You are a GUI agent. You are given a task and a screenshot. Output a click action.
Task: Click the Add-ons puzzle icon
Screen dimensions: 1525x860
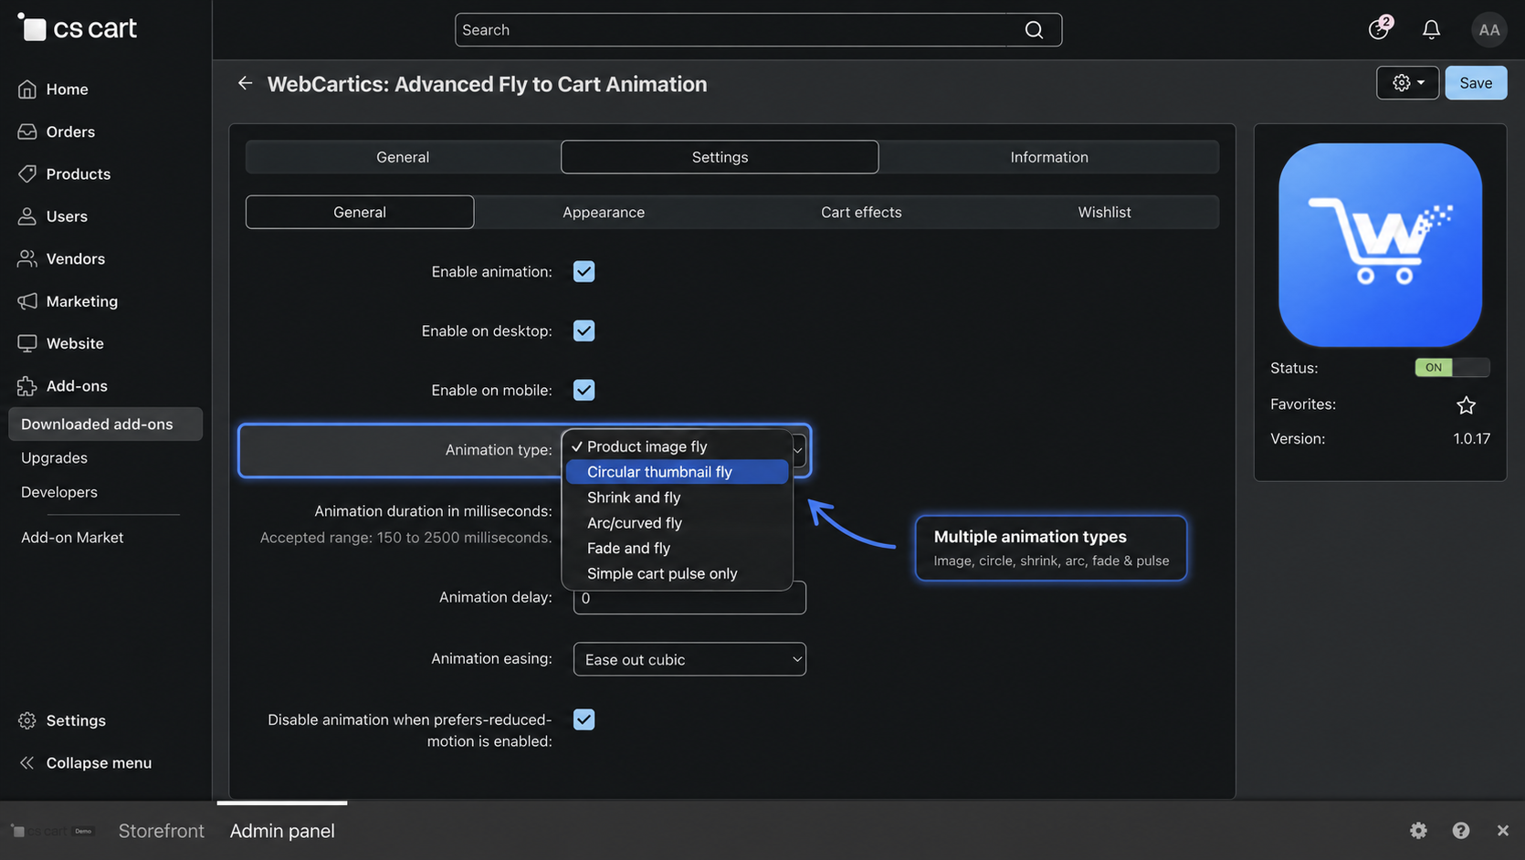pos(27,386)
